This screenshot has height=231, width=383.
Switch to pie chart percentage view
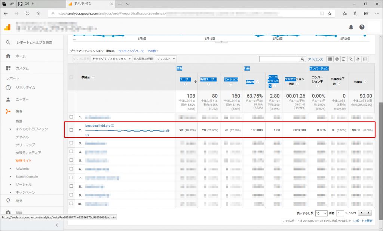[337, 59]
